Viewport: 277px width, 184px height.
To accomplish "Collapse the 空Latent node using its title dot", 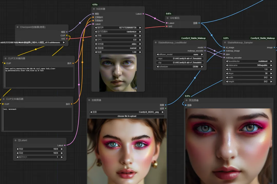I will click(x=16, y=140).
